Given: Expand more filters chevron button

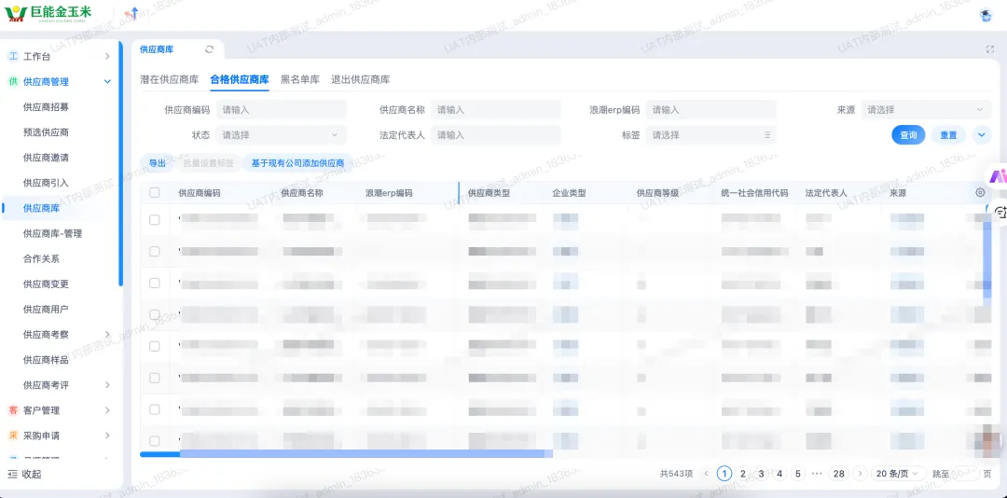Looking at the screenshot, I should pos(982,135).
